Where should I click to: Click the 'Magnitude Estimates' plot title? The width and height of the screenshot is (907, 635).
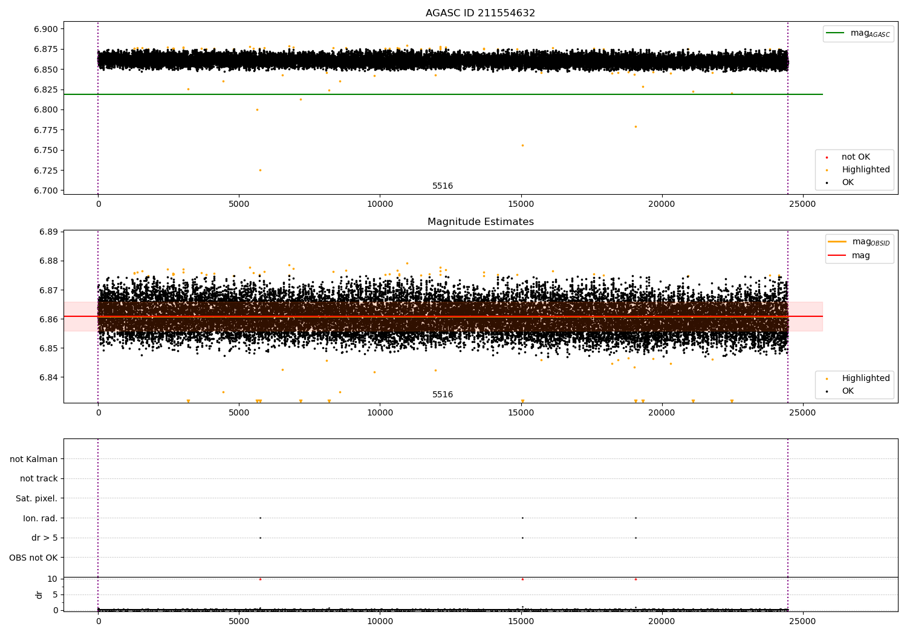(x=480, y=222)
